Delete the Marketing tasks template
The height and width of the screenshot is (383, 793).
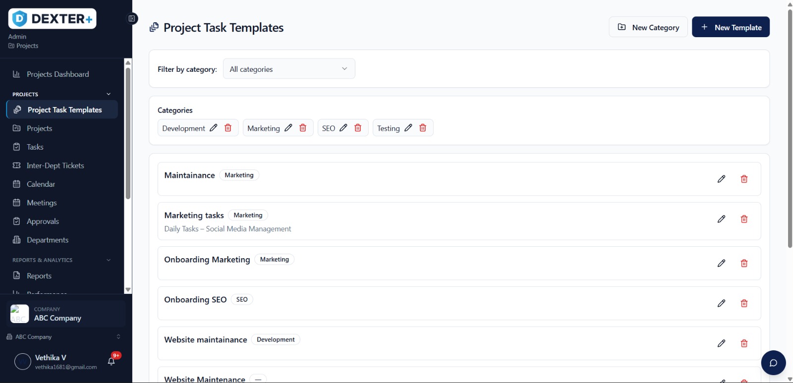[x=744, y=219]
